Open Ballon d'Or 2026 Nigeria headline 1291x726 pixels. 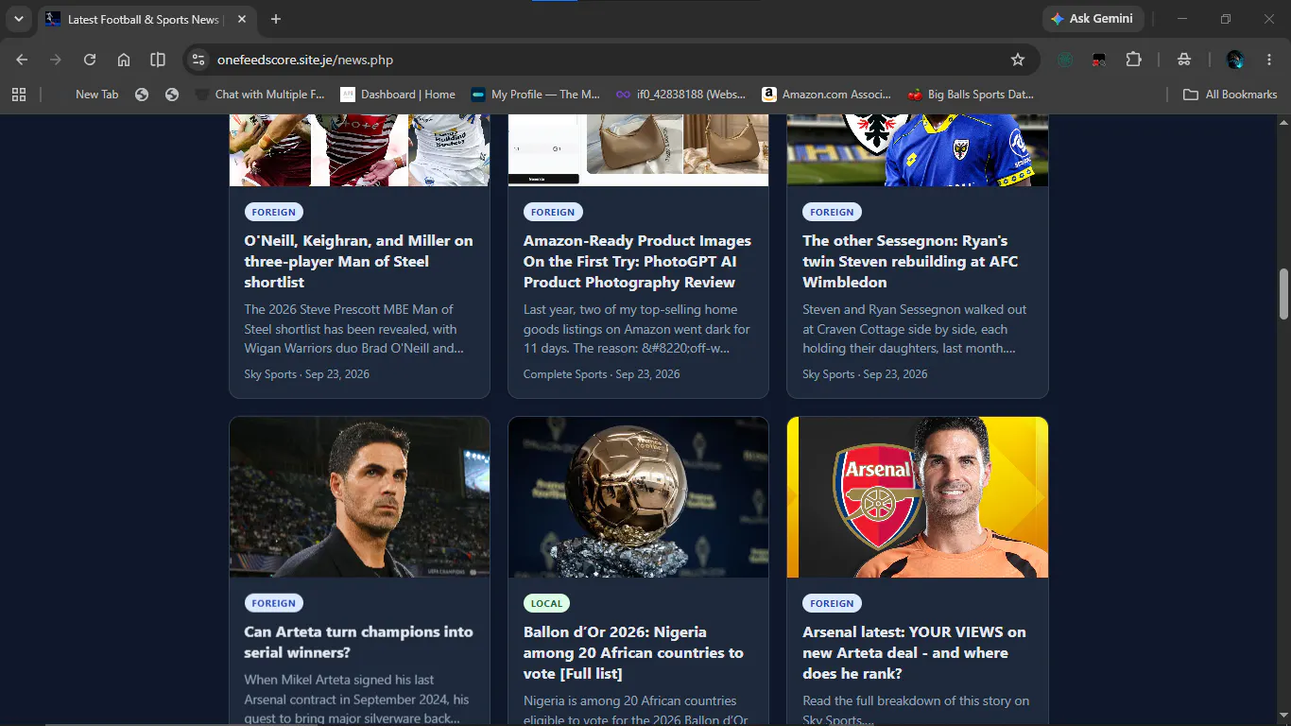634,653
